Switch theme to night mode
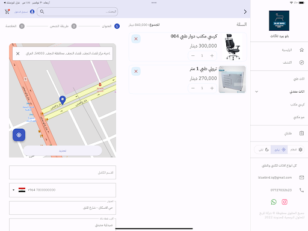 263,150
